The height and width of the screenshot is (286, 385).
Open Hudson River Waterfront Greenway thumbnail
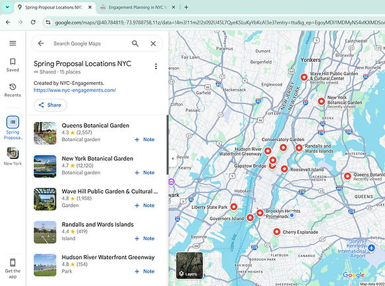tap(45, 265)
